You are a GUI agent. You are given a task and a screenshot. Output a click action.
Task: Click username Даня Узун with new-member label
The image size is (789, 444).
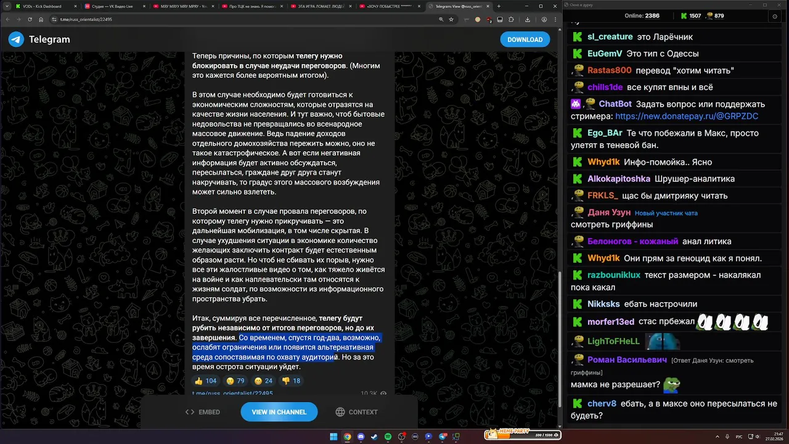tap(609, 213)
